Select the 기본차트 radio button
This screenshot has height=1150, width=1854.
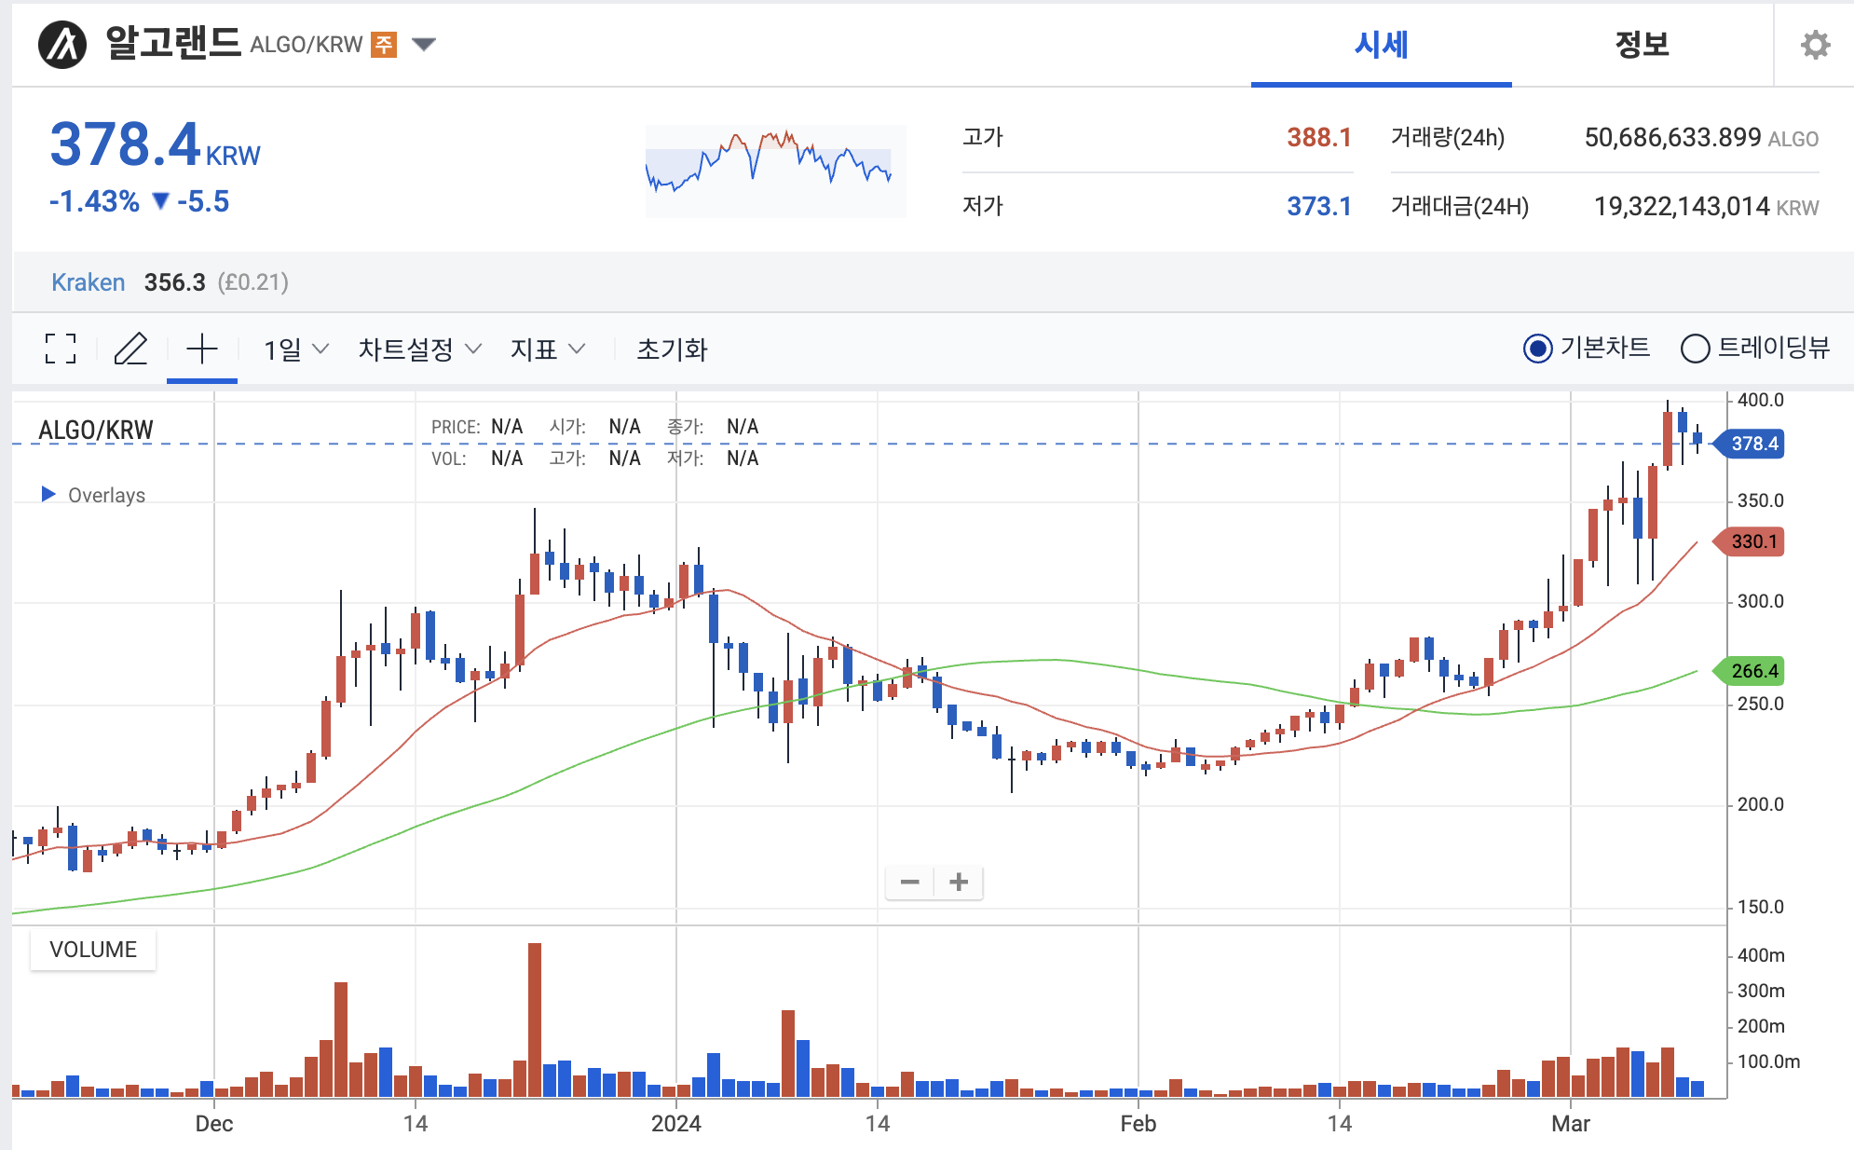(x=1537, y=349)
